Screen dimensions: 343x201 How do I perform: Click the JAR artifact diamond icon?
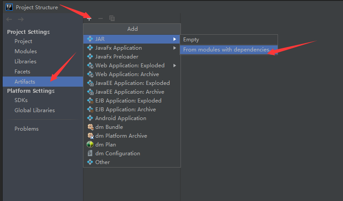(x=90, y=39)
